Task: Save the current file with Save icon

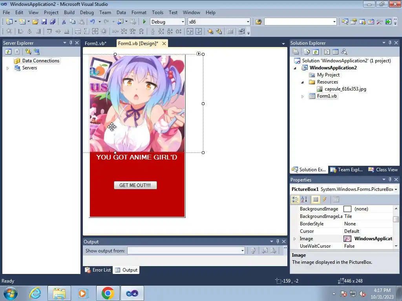Action: pos(44,22)
